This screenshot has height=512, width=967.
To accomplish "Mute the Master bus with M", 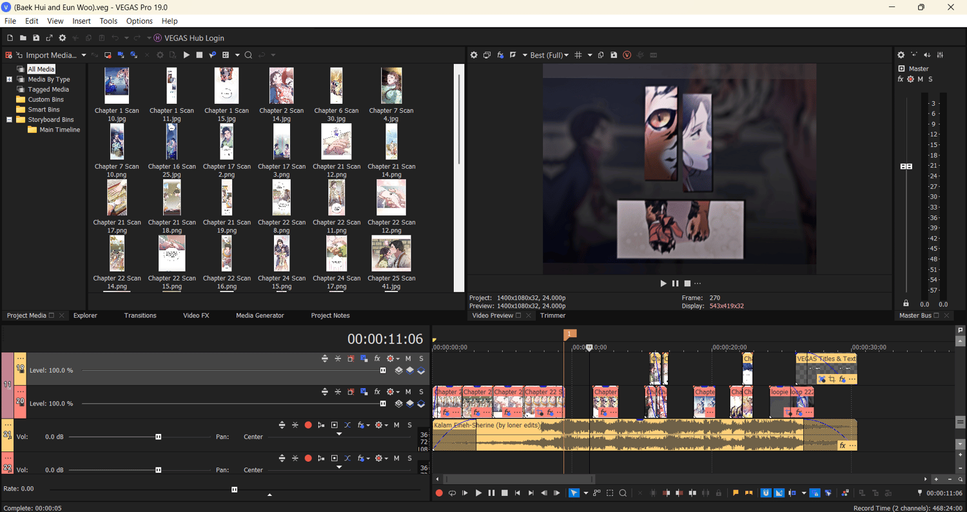I will pos(921,79).
